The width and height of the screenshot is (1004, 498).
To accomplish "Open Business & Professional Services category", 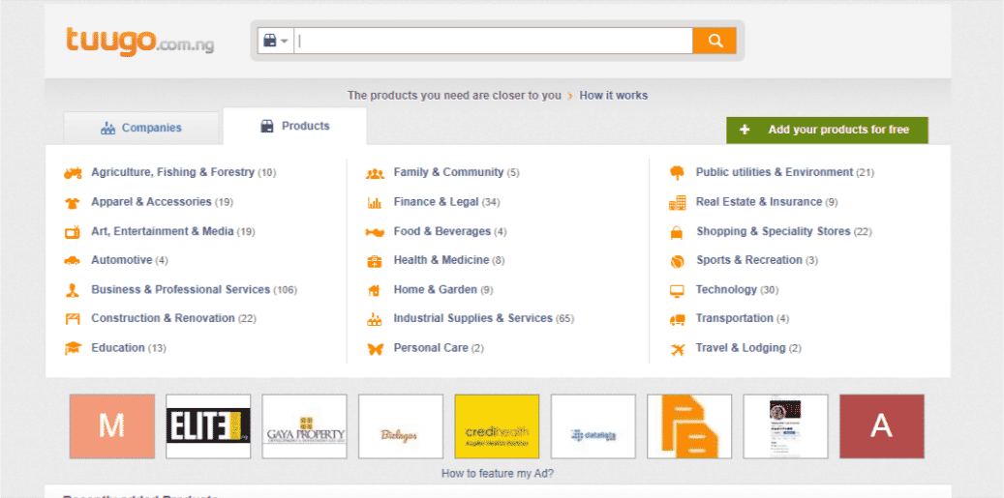I will pyautogui.click(x=180, y=289).
